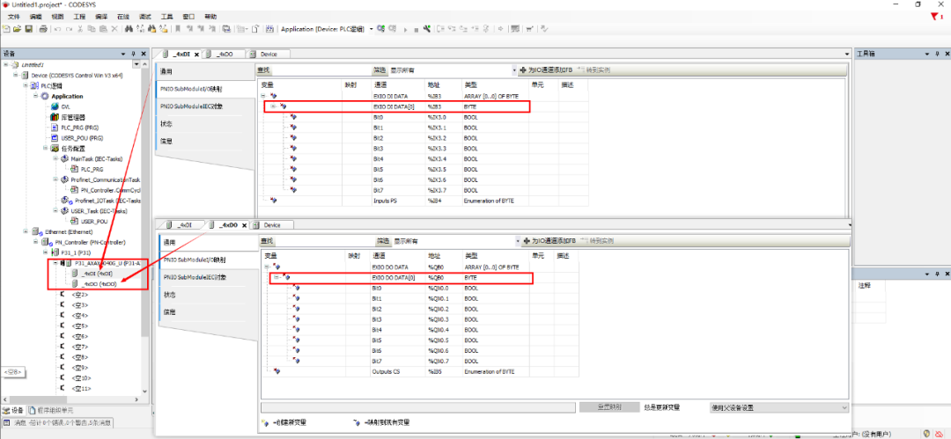Click the Print toolbar icon
Viewport: 951px width, 439px height.
(41, 29)
